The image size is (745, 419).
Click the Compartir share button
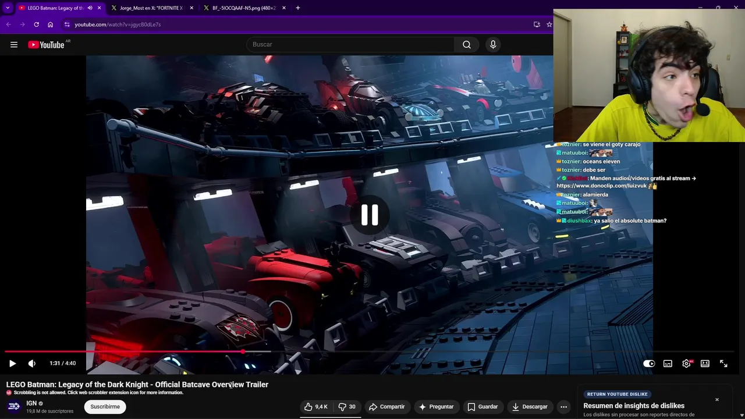pyautogui.click(x=386, y=407)
